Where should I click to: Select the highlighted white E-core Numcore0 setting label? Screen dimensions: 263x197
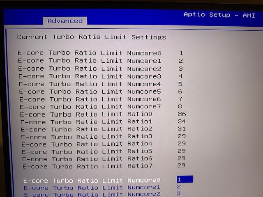point(92,181)
